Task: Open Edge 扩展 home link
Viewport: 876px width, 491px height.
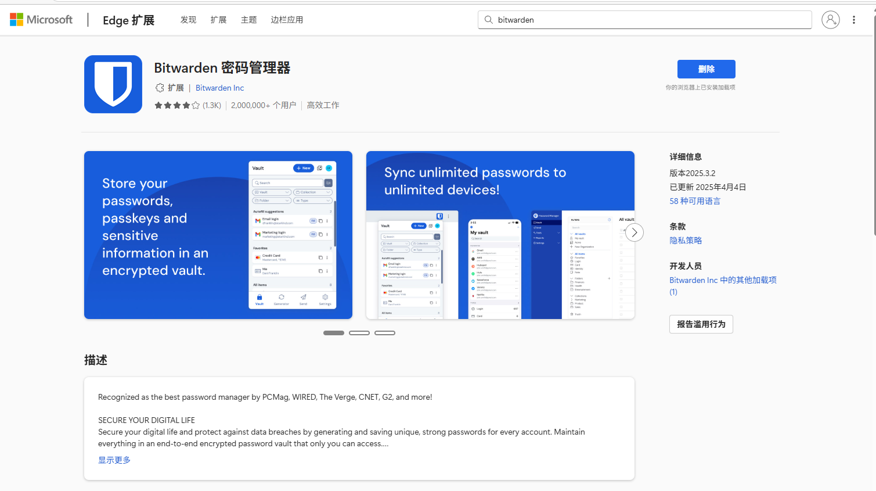Action: 128,20
